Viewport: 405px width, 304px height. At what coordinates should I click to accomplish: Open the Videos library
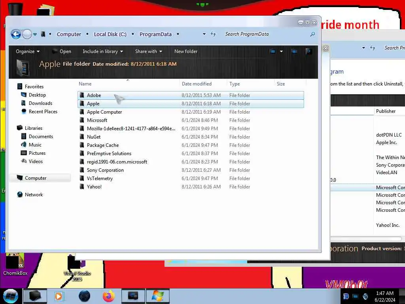[x=32, y=161]
